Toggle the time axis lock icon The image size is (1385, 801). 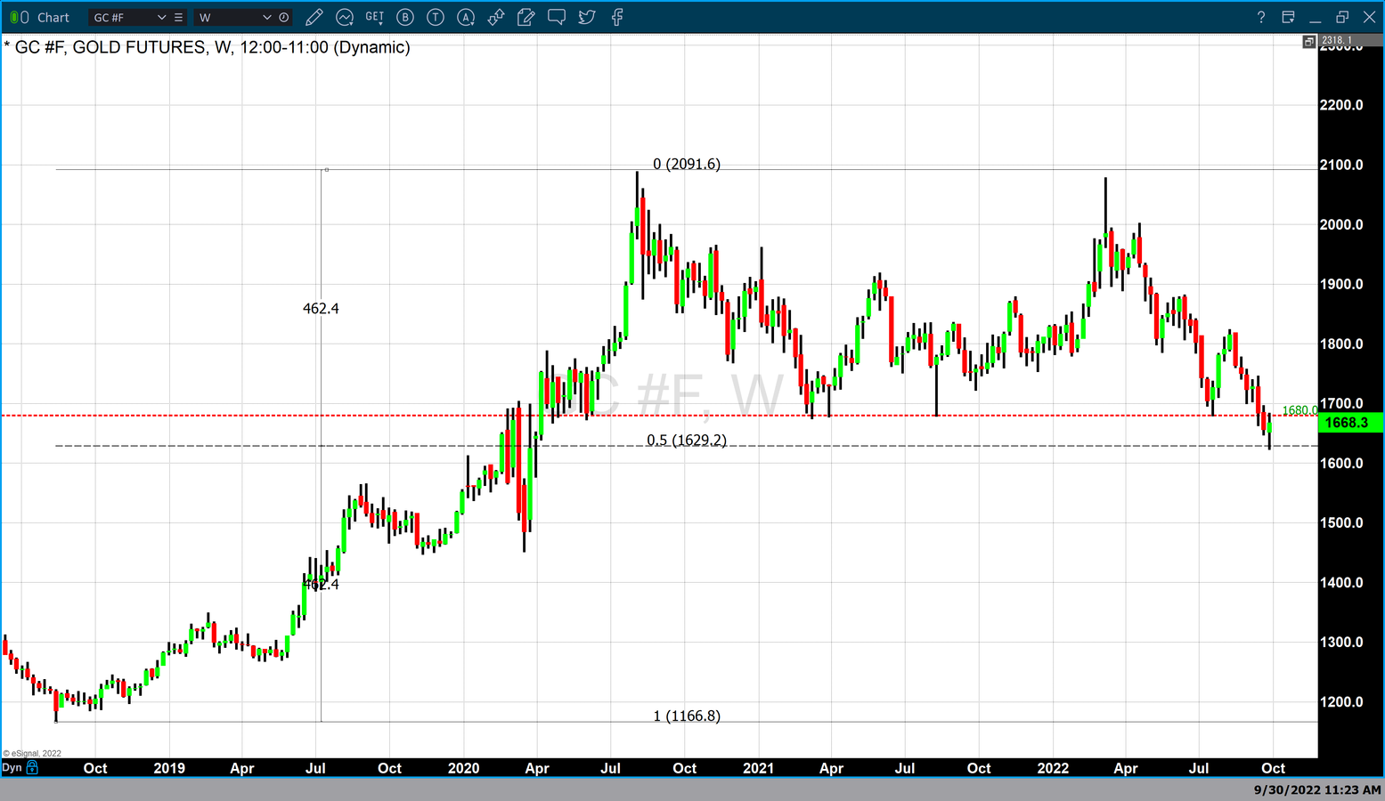pyautogui.click(x=33, y=767)
